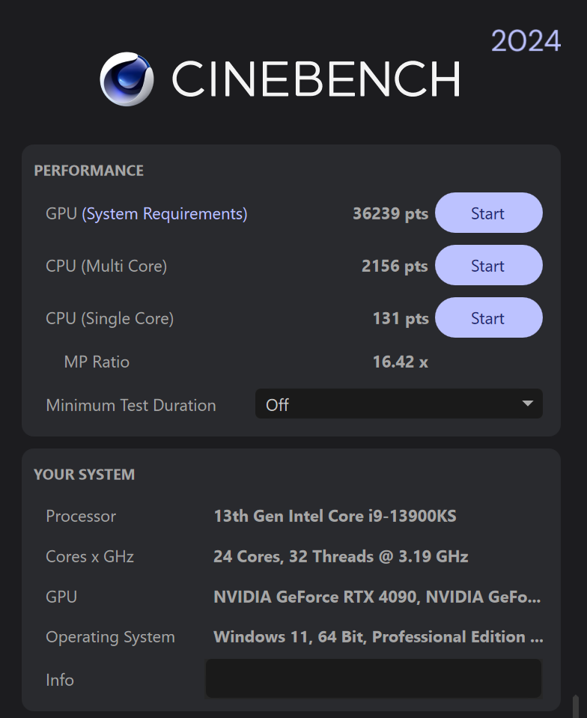Click the YOUR SYSTEM section header
The height and width of the screenshot is (718, 587).
(x=84, y=475)
